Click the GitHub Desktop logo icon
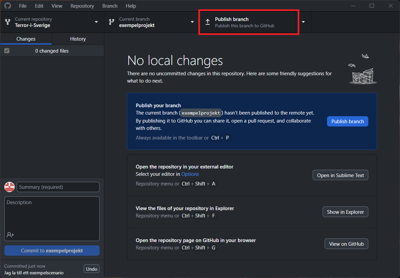Image resolution: width=400 pixels, height=278 pixels. point(7,6)
